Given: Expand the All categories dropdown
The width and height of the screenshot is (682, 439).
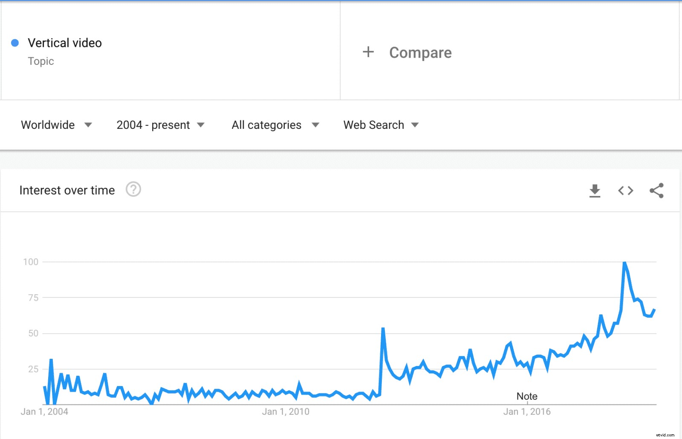Looking at the screenshot, I should point(275,125).
